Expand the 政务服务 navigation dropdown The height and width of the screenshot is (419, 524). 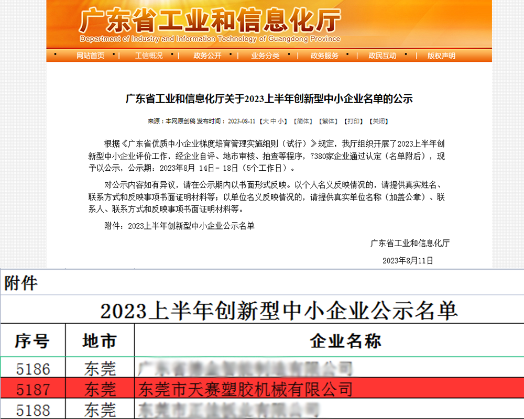(x=323, y=55)
